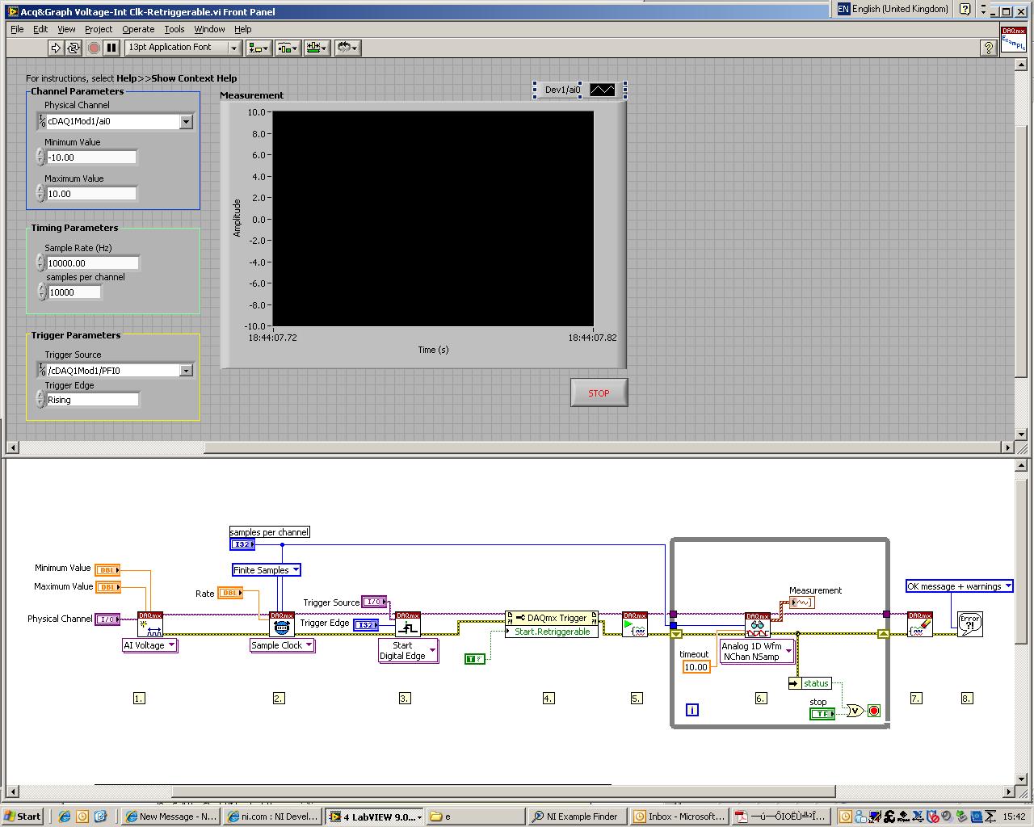The width and height of the screenshot is (1034, 827).
Task: Click the Minimum Value increment stepper
Action: click(x=40, y=153)
